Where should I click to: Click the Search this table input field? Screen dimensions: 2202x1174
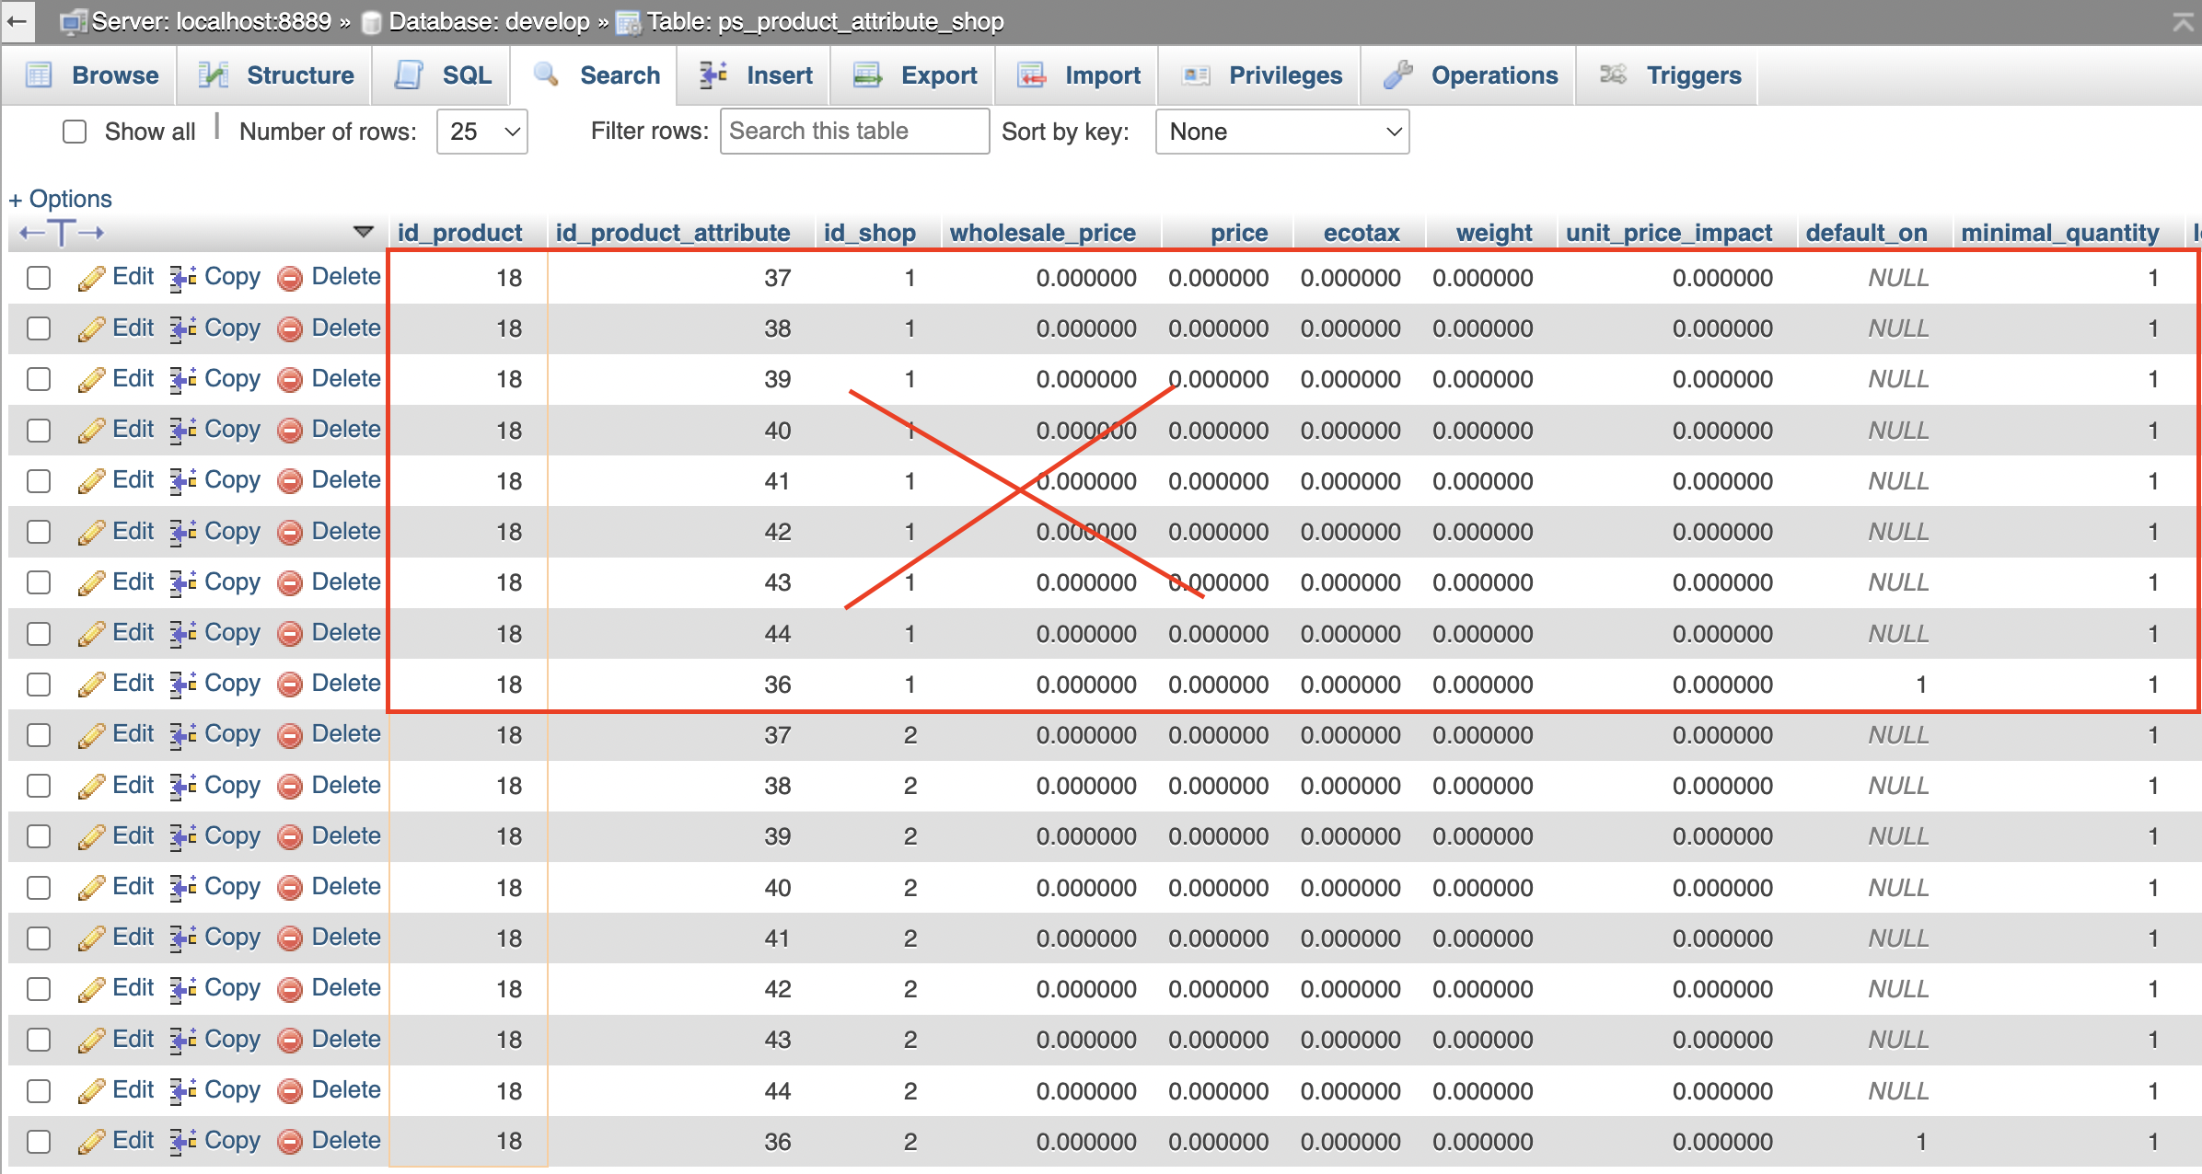(x=853, y=131)
